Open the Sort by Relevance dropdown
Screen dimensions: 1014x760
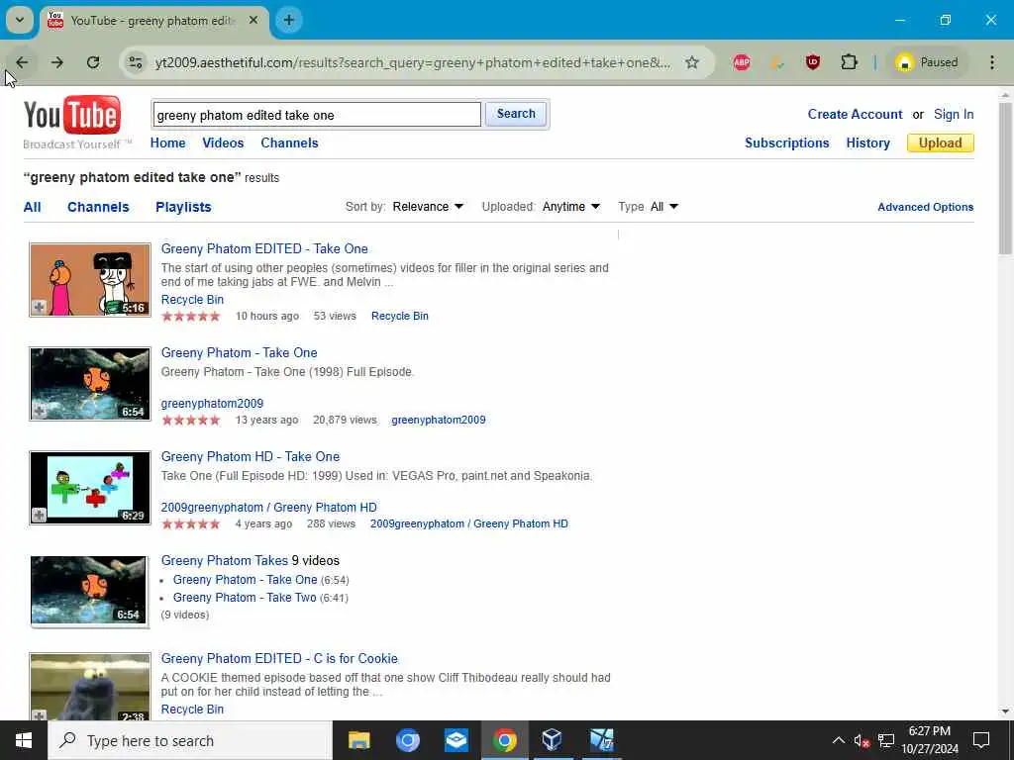click(428, 207)
